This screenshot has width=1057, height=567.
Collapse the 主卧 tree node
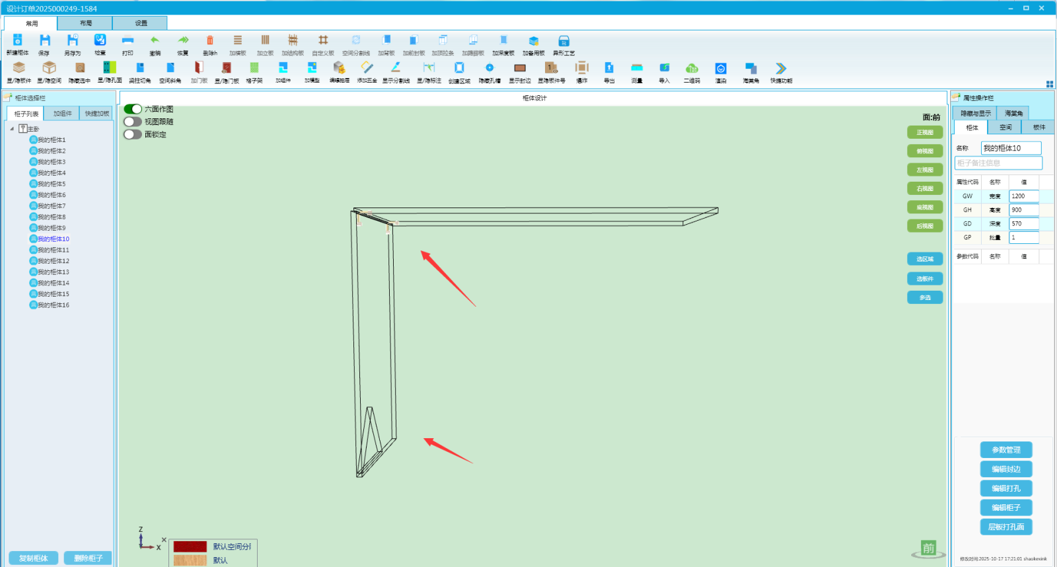[12, 129]
